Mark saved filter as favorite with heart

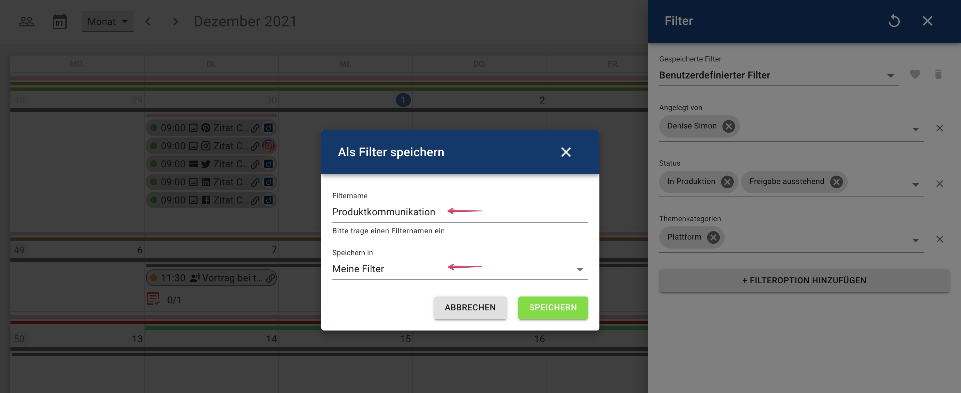915,75
